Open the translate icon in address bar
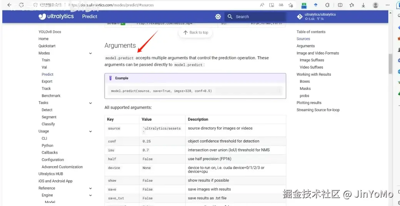The image size is (400, 206). [x=281, y=5]
